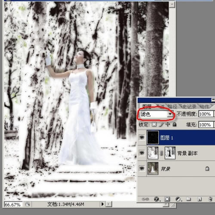Click the new group folder icon

[x=189, y=199]
